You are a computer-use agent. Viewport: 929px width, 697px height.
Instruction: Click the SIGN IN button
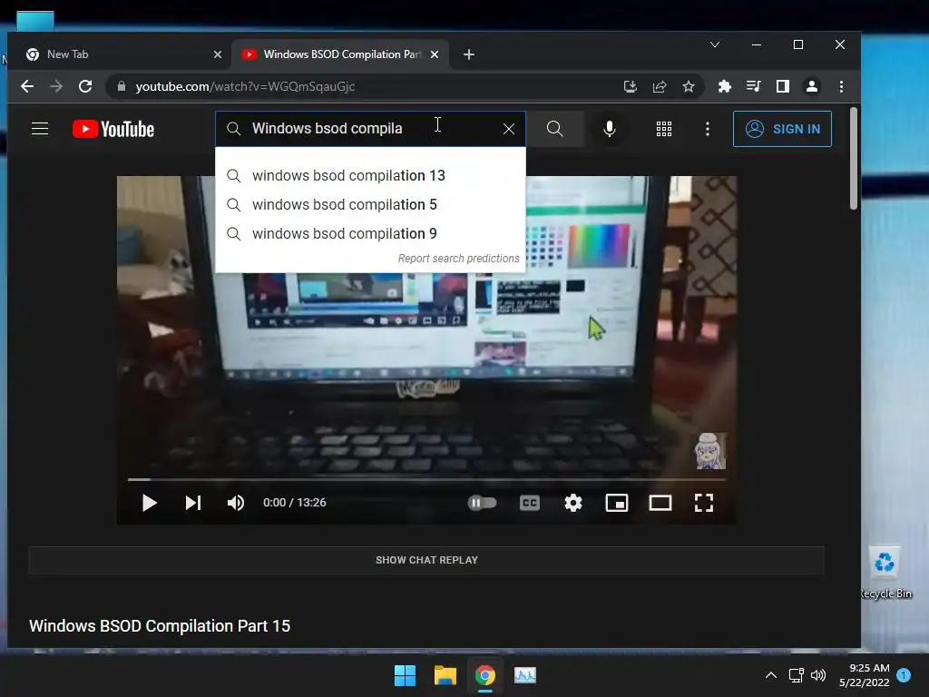point(782,129)
